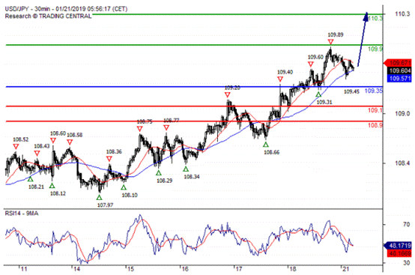Image resolution: width=415 pixels, height=275 pixels.
Task: Click the blue 109.571 price tag
Action: (399, 79)
